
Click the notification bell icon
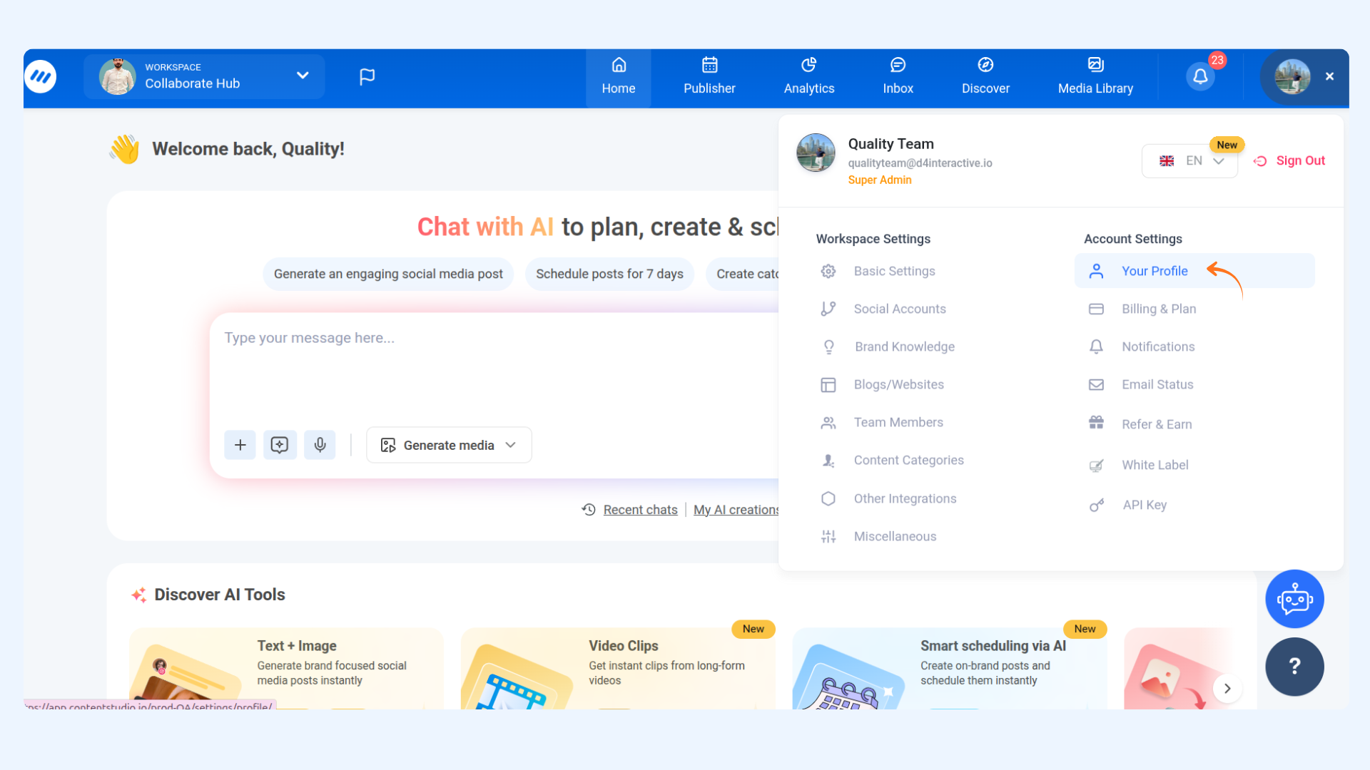pyautogui.click(x=1200, y=76)
